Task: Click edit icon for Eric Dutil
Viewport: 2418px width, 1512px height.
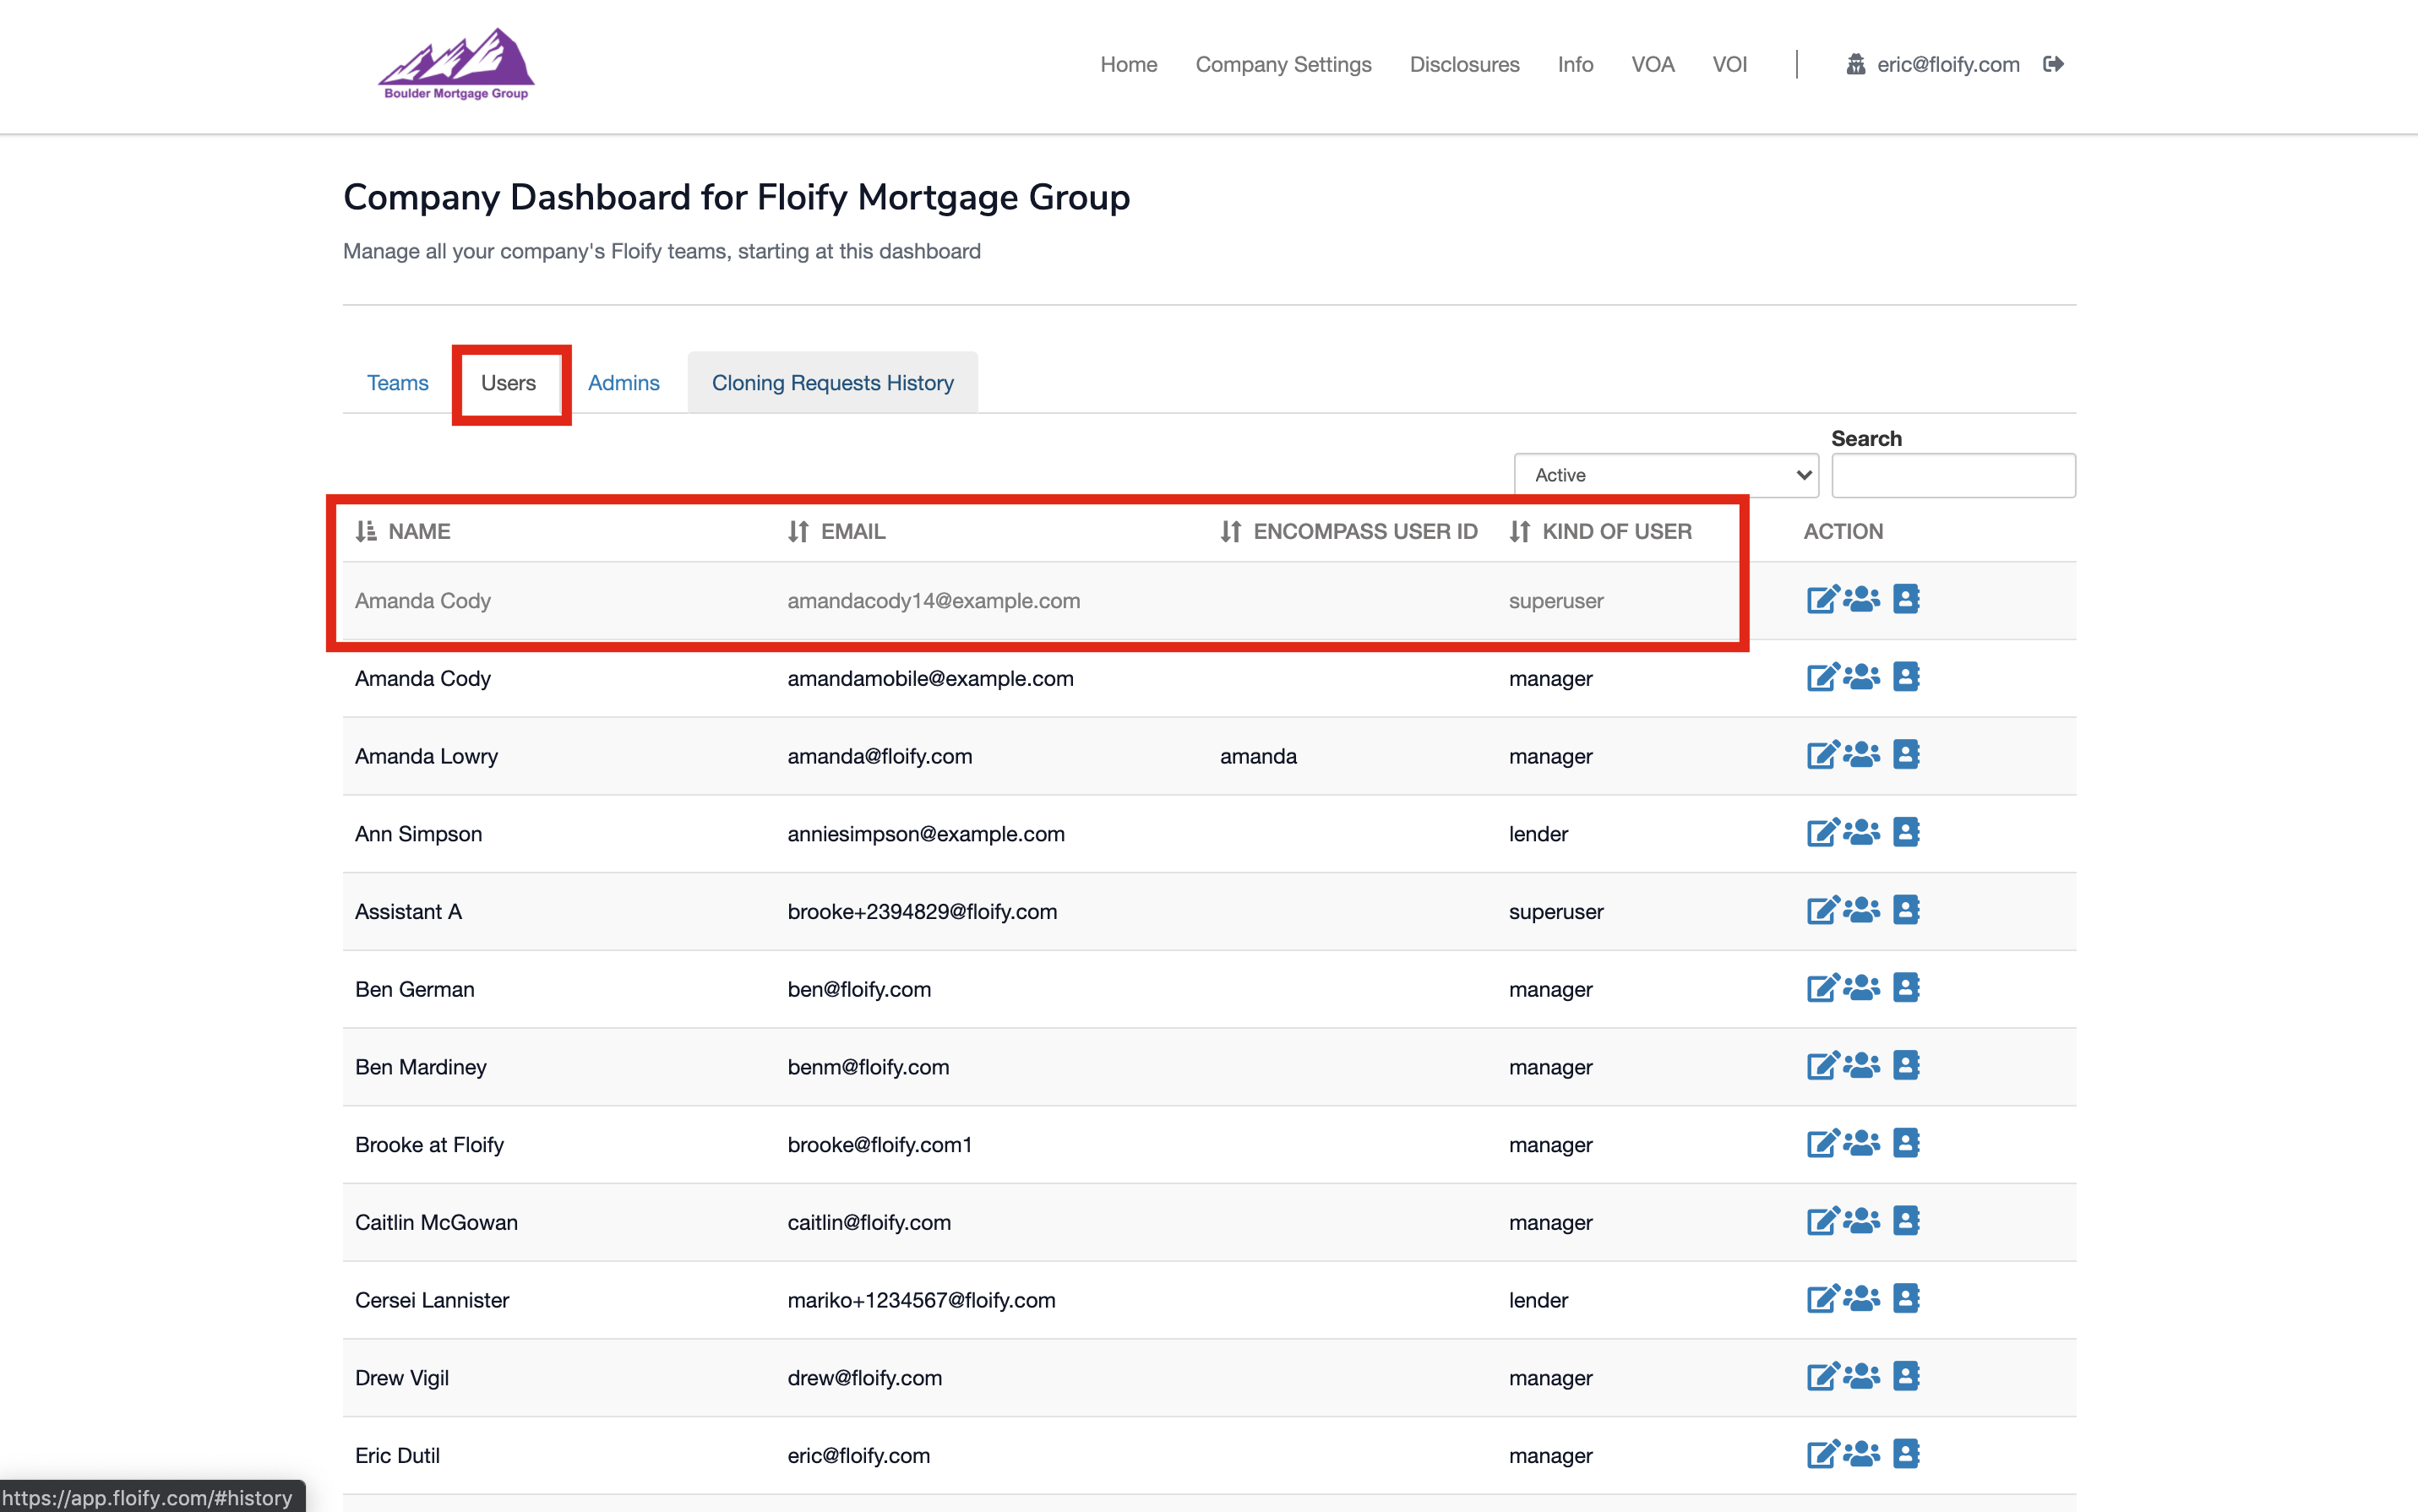Action: [x=1821, y=1454]
